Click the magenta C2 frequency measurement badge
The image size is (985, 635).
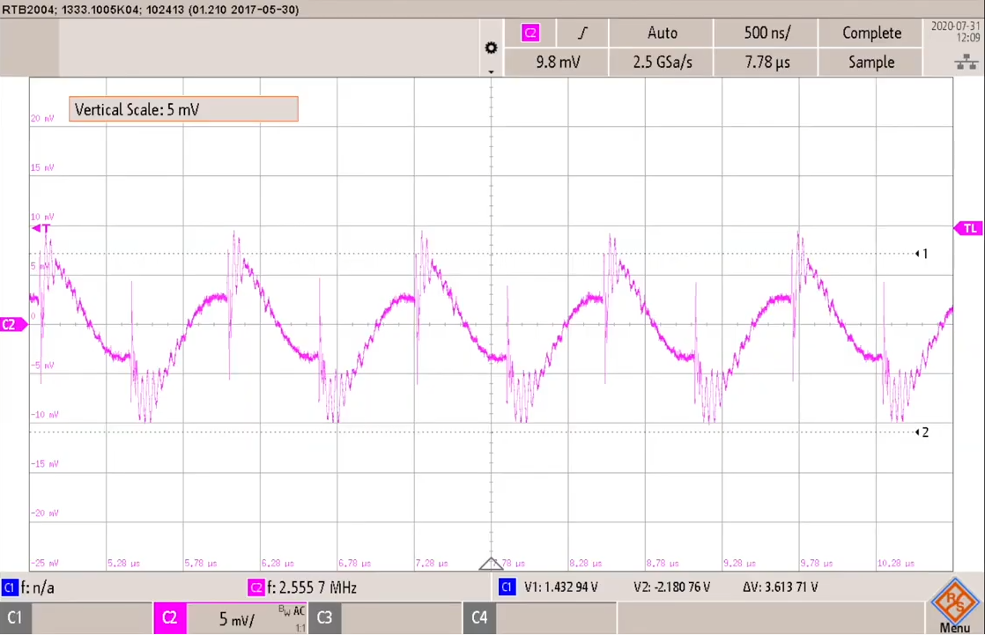256,588
